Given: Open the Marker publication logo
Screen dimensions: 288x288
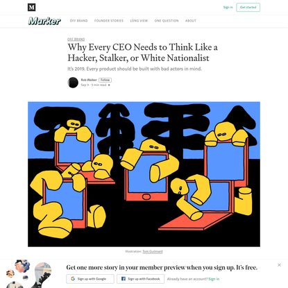Looking at the screenshot, I should [44, 21].
